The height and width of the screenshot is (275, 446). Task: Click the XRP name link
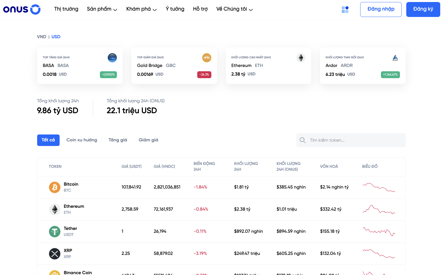pos(68,251)
